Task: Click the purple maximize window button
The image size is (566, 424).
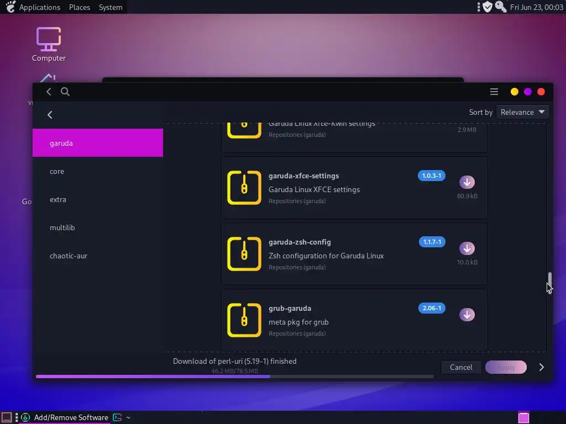Action: pos(528,92)
